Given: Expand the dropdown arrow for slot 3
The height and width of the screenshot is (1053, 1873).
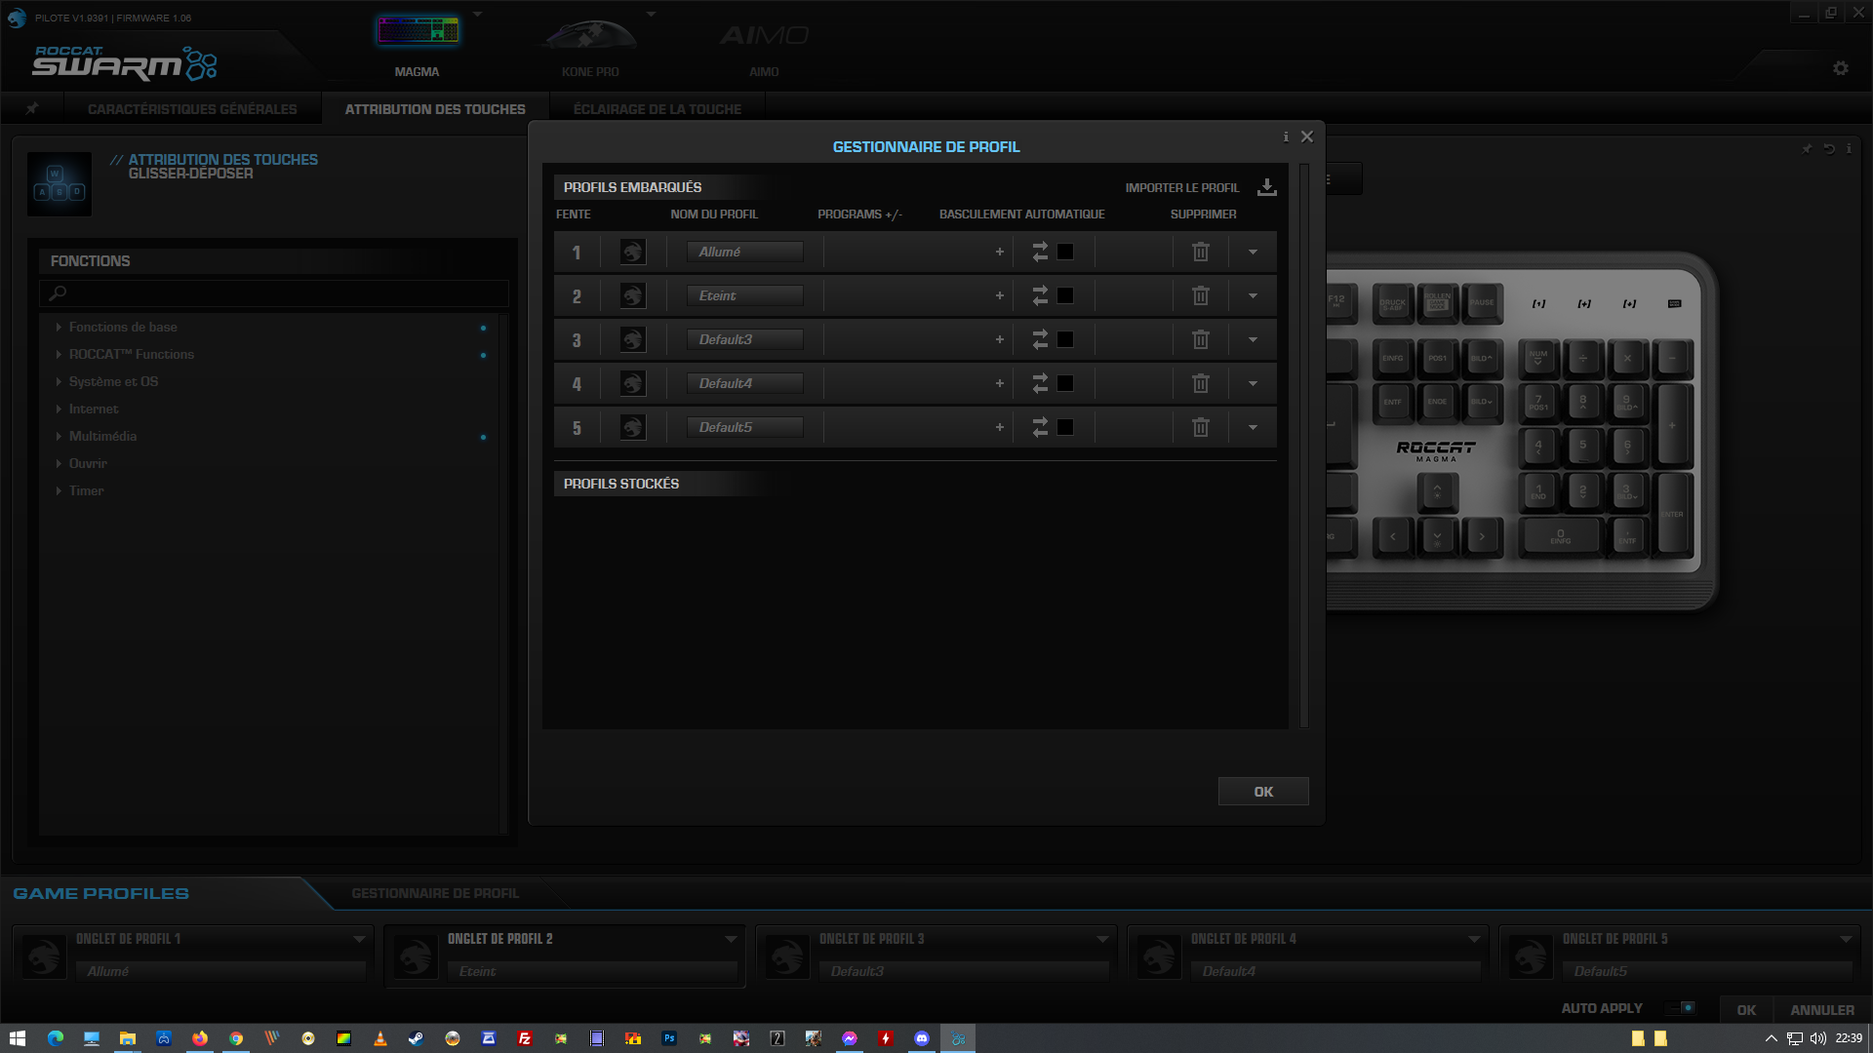Looking at the screenshot, I should click(x=1253, y=339).
